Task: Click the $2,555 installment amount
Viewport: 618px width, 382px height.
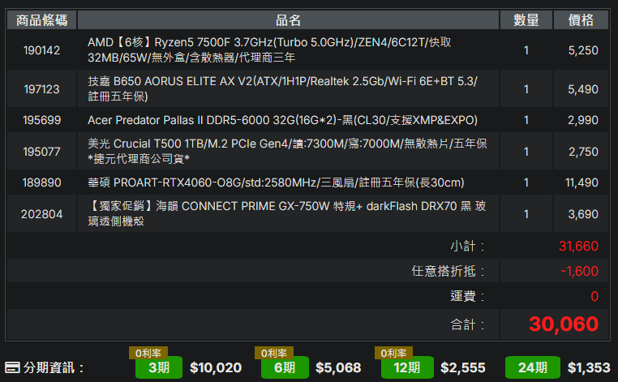Action: tap(463, 367)
